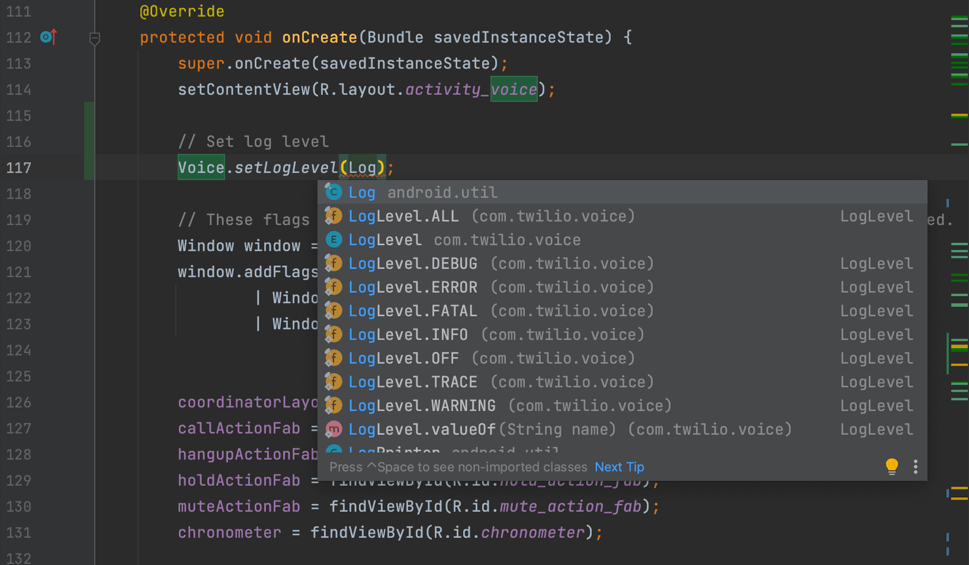The image size is (969, 565).
Task: Open intention actions via the lightbulb icon
Action: 891,466
